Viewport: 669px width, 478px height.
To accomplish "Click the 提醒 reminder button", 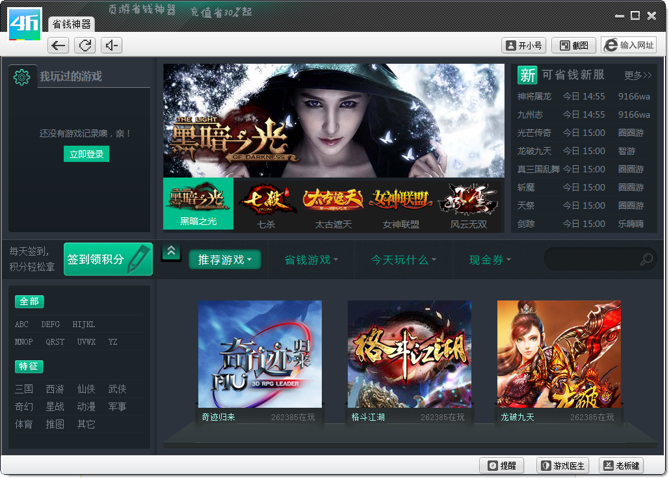I will [x=502, y=466].
